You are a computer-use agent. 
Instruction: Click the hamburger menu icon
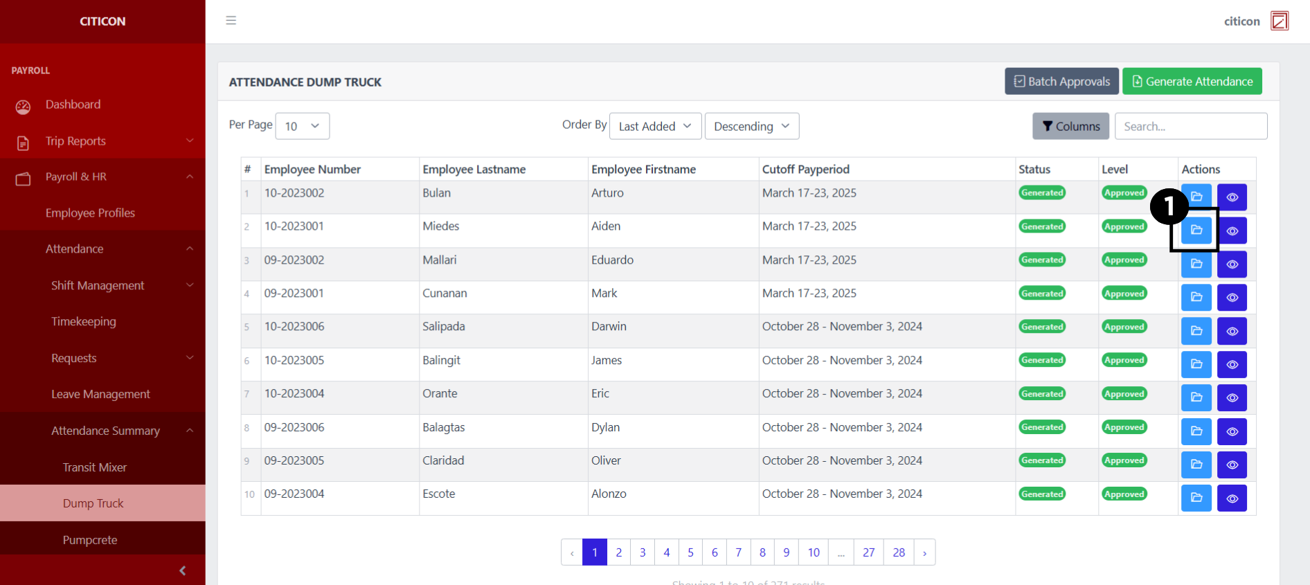[231, 21]
